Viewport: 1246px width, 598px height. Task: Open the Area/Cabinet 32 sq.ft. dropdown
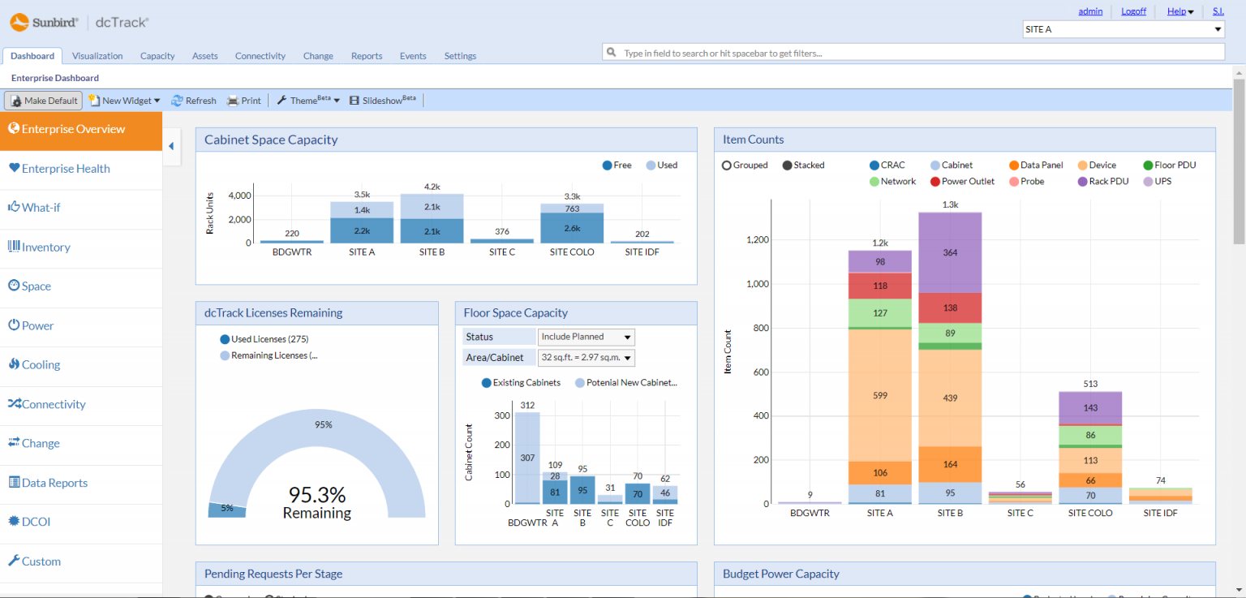586,358
